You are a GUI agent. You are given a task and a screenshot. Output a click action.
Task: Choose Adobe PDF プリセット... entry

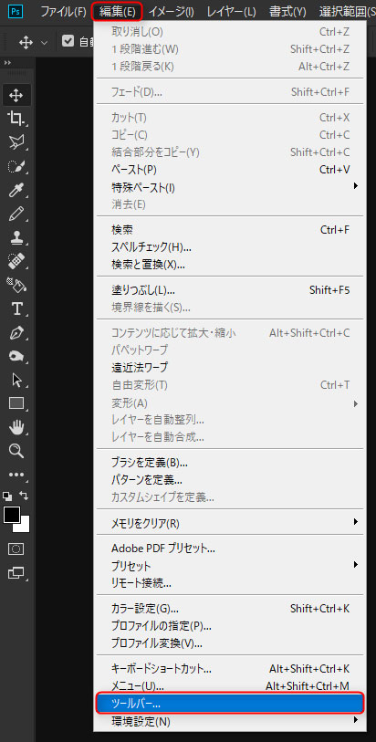(230, 549)
